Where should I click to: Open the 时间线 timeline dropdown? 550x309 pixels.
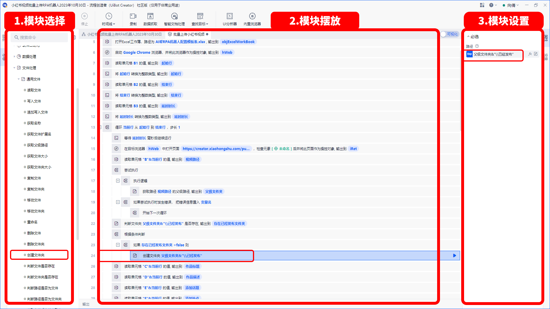click(109, 19)
